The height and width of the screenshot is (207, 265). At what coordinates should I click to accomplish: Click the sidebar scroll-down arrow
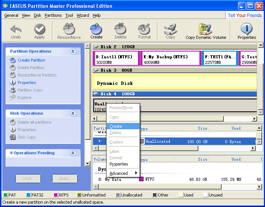point(88,163)
